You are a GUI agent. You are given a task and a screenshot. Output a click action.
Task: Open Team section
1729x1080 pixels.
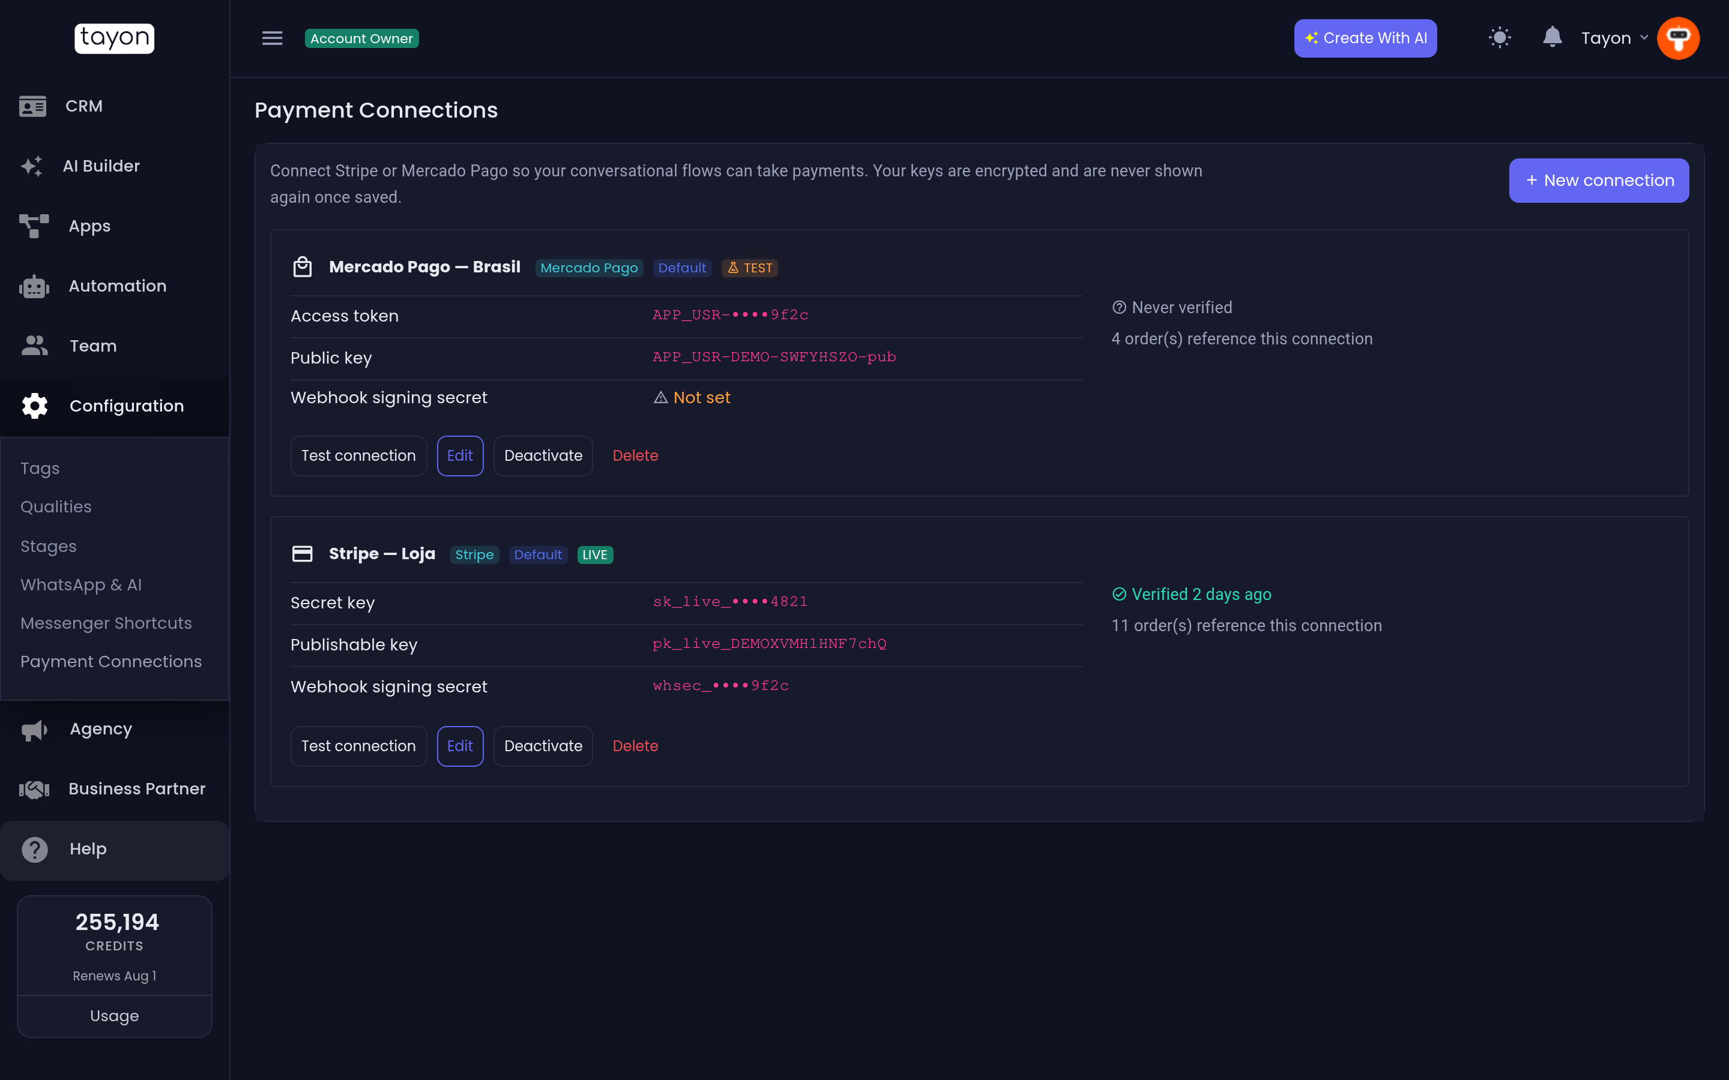click(x=114, y=346)
